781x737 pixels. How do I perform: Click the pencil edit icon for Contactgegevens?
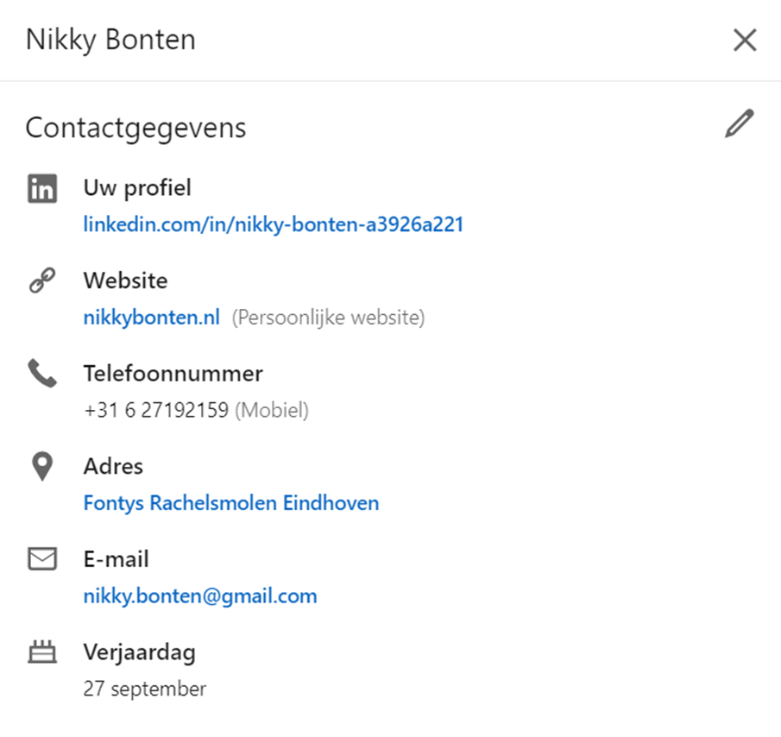740,123
